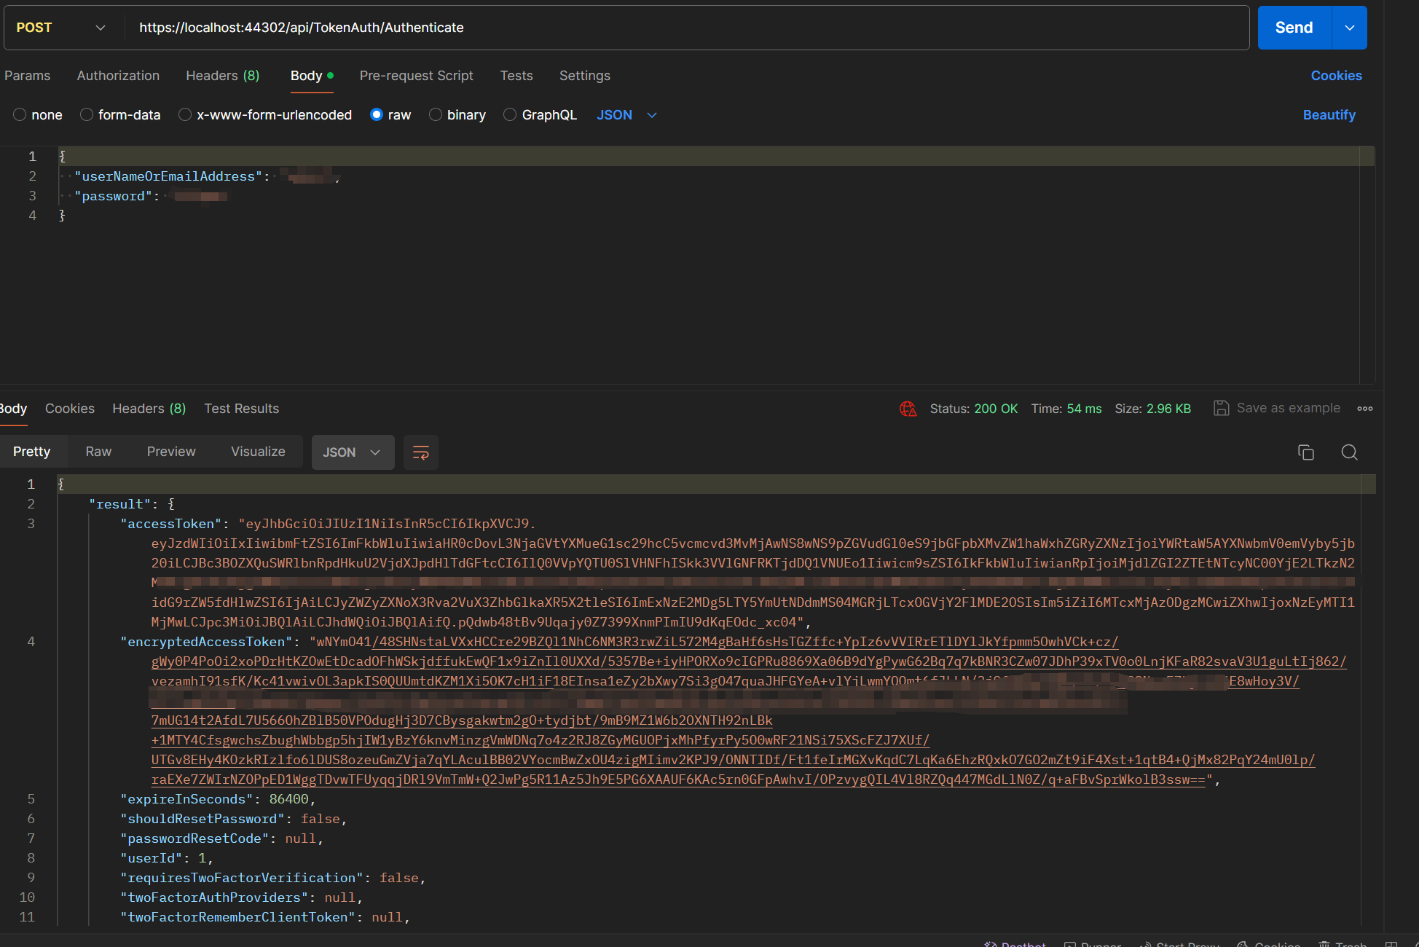Select the raw body radio option
The image size is (1419, 947).
(377, 115)
